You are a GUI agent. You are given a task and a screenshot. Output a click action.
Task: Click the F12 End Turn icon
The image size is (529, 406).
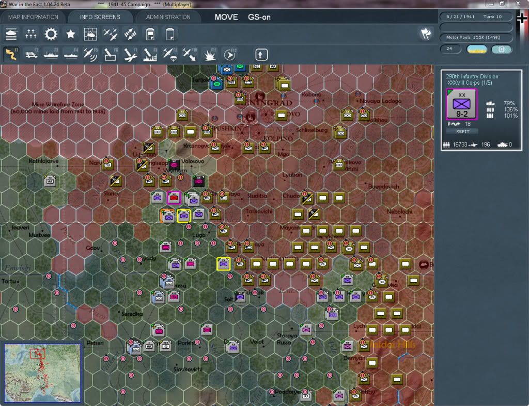[230, 55]
